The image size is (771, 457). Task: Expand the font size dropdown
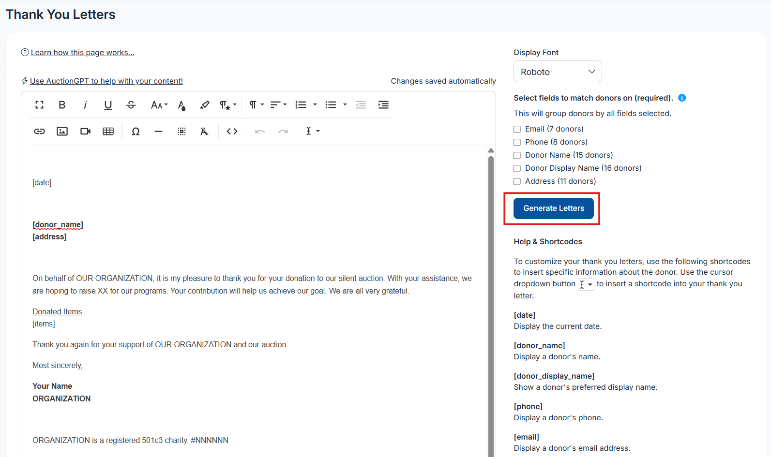tap(159, 105)
